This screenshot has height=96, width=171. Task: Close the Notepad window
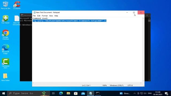(141, 13)
